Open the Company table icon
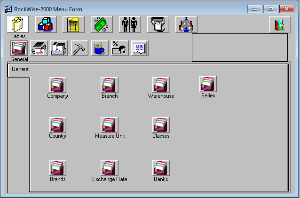Image resolution: width=300 pixels, height=198 pixels. (57, 85)
